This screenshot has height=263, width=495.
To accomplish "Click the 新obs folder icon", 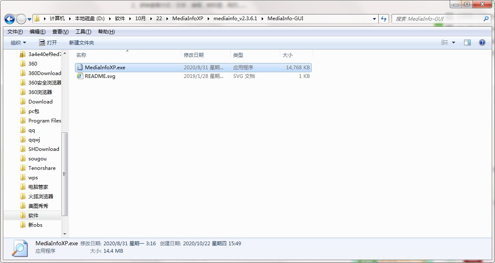I will point(23,225).
